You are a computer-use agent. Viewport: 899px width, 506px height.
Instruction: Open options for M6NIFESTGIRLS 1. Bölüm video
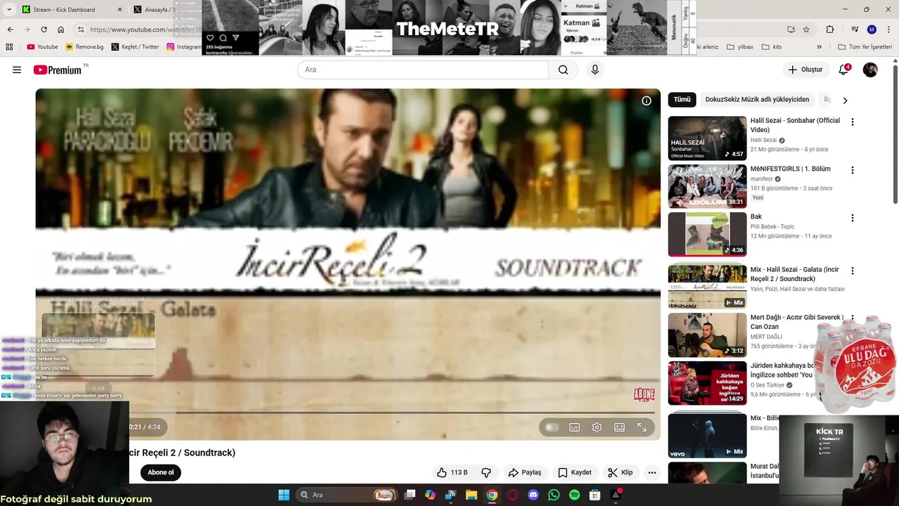853,170
